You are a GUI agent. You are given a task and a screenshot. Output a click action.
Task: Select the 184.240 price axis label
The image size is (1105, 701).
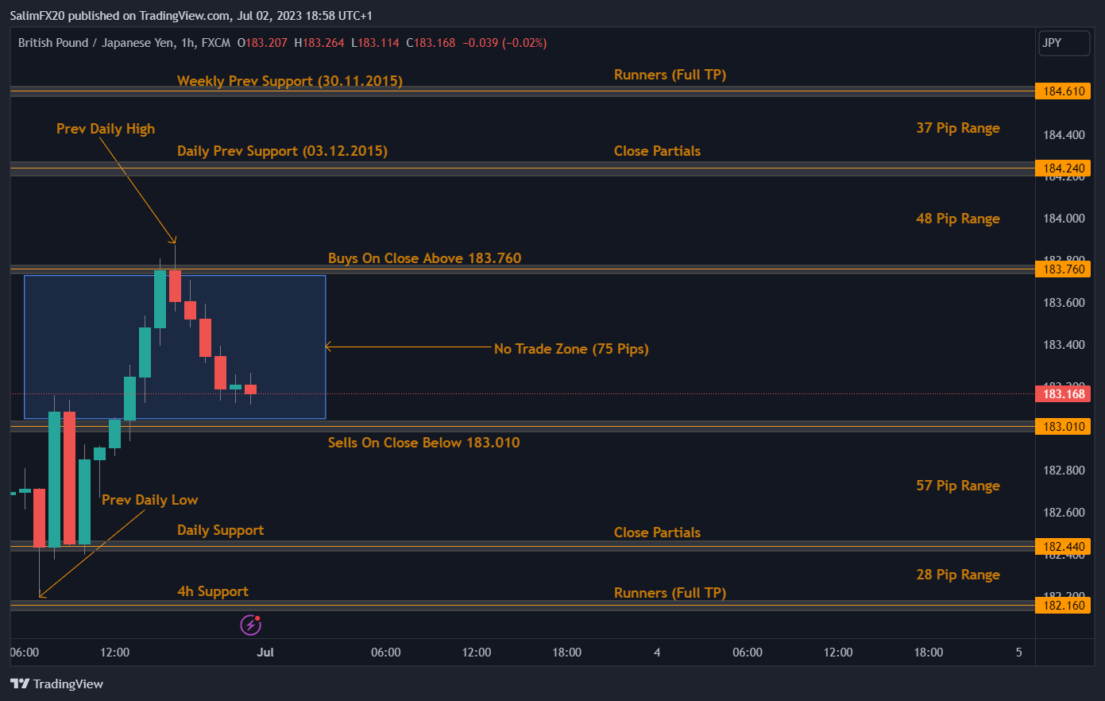(x=1064, y=168)
